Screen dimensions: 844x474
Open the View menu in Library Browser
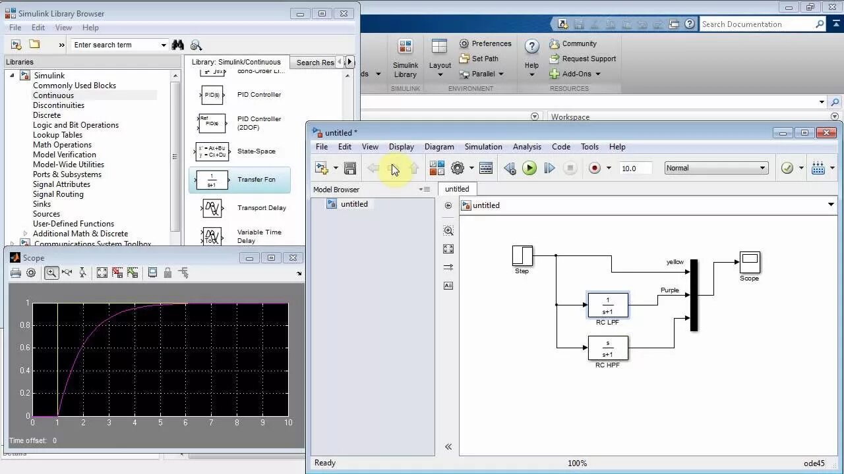point(63,28)
